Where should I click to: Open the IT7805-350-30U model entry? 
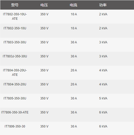(x=15, y=98)
